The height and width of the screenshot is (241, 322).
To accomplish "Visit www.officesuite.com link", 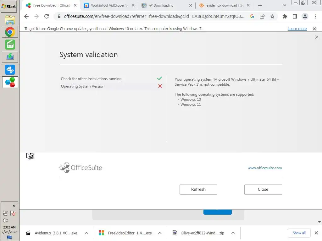I will pos(265,168).
